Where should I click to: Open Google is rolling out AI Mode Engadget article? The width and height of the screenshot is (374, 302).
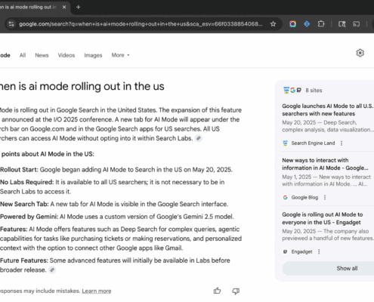tap(323, 218)
